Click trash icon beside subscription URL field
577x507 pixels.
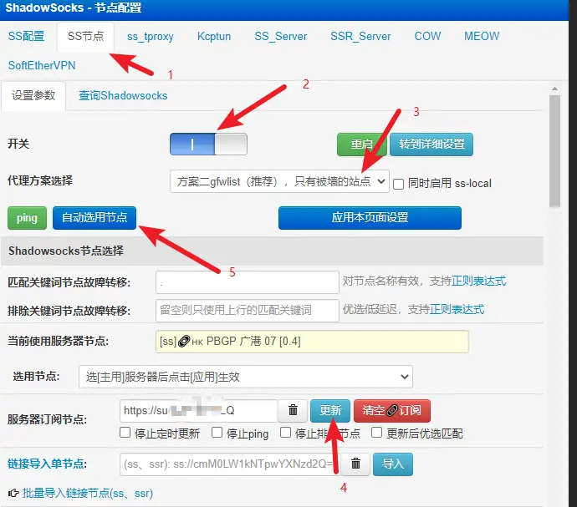pos(293,410)
